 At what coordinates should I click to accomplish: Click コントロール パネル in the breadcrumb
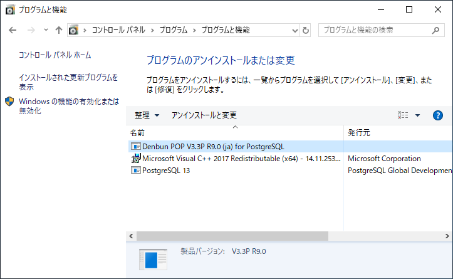[x=119, y=30]
